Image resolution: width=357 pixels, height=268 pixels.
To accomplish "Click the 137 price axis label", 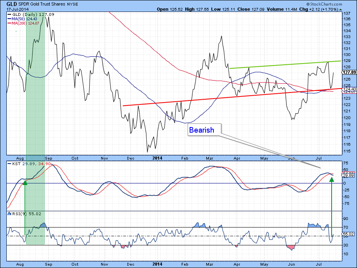I will point(347,13).
